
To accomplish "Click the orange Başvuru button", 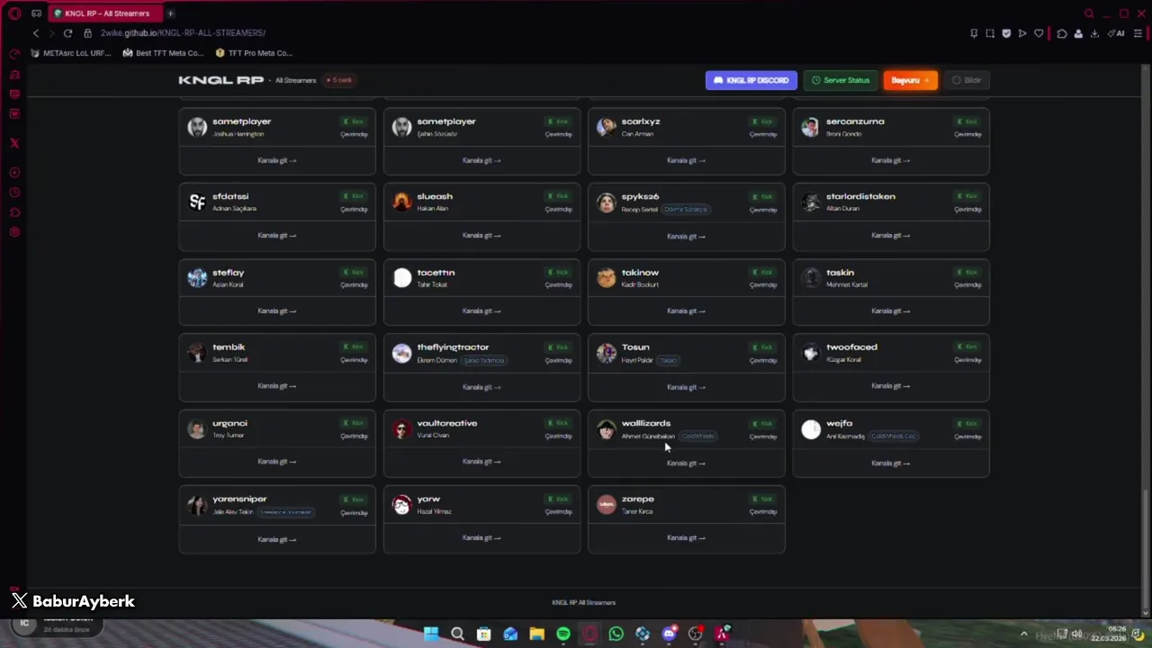I will 911,80.
